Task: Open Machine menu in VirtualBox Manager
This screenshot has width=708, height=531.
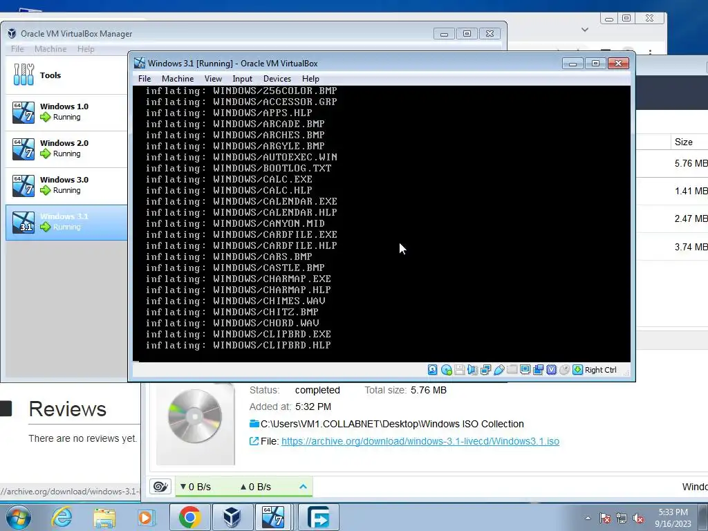Action: pyautogui.click(x=50, y=49)
